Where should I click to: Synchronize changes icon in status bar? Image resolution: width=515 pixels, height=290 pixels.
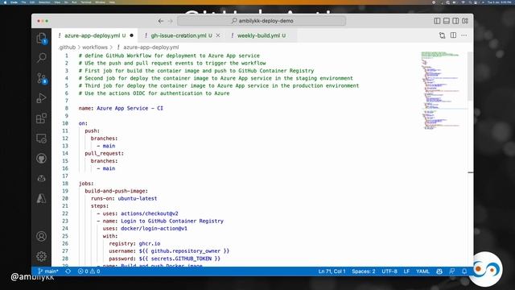coord(68,271)
